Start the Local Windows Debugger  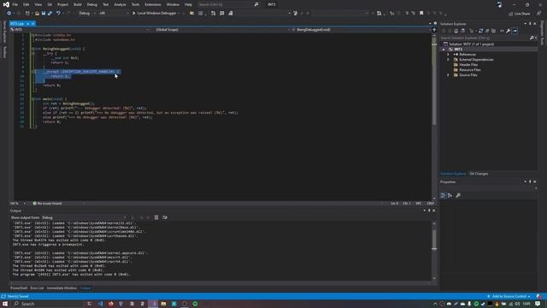[156, 14]
